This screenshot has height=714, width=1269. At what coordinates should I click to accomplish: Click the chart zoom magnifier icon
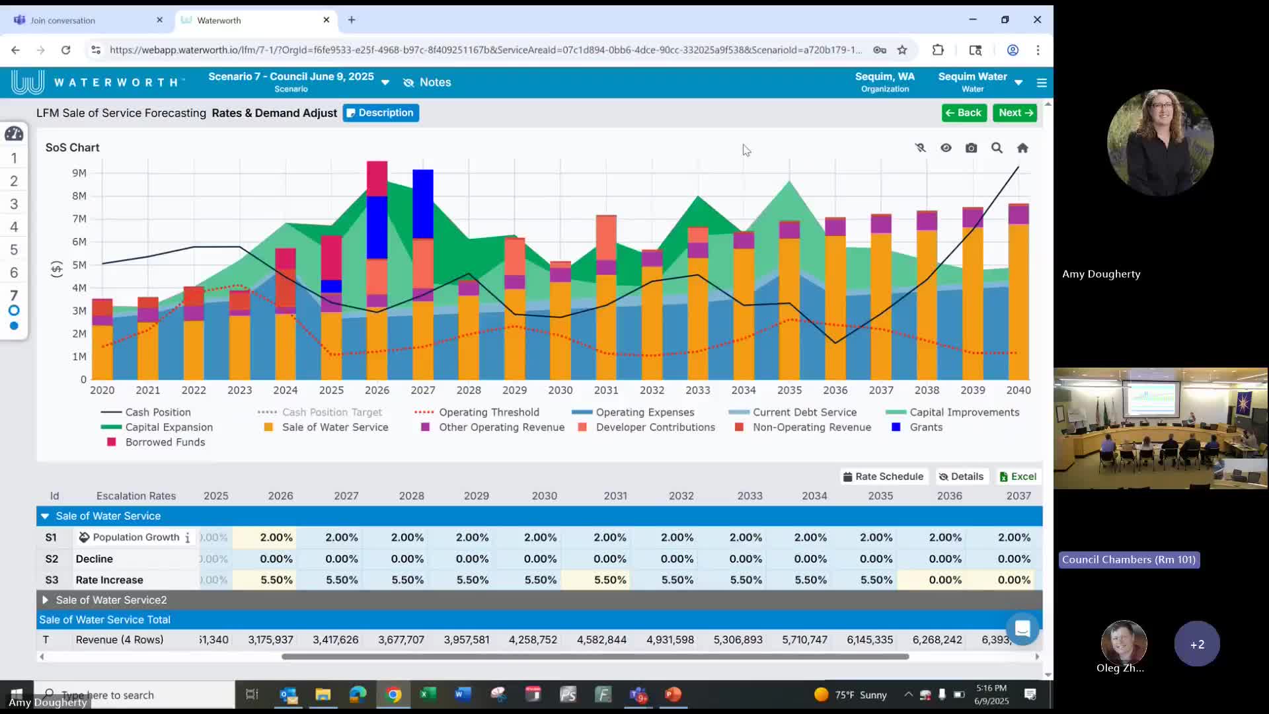tap(997, 148)
